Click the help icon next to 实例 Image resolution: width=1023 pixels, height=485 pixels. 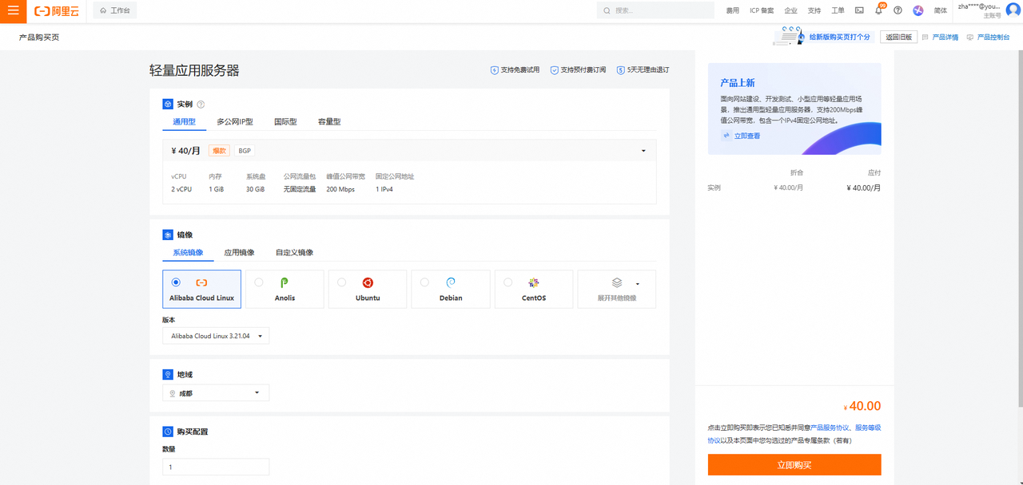coord(201,104)
